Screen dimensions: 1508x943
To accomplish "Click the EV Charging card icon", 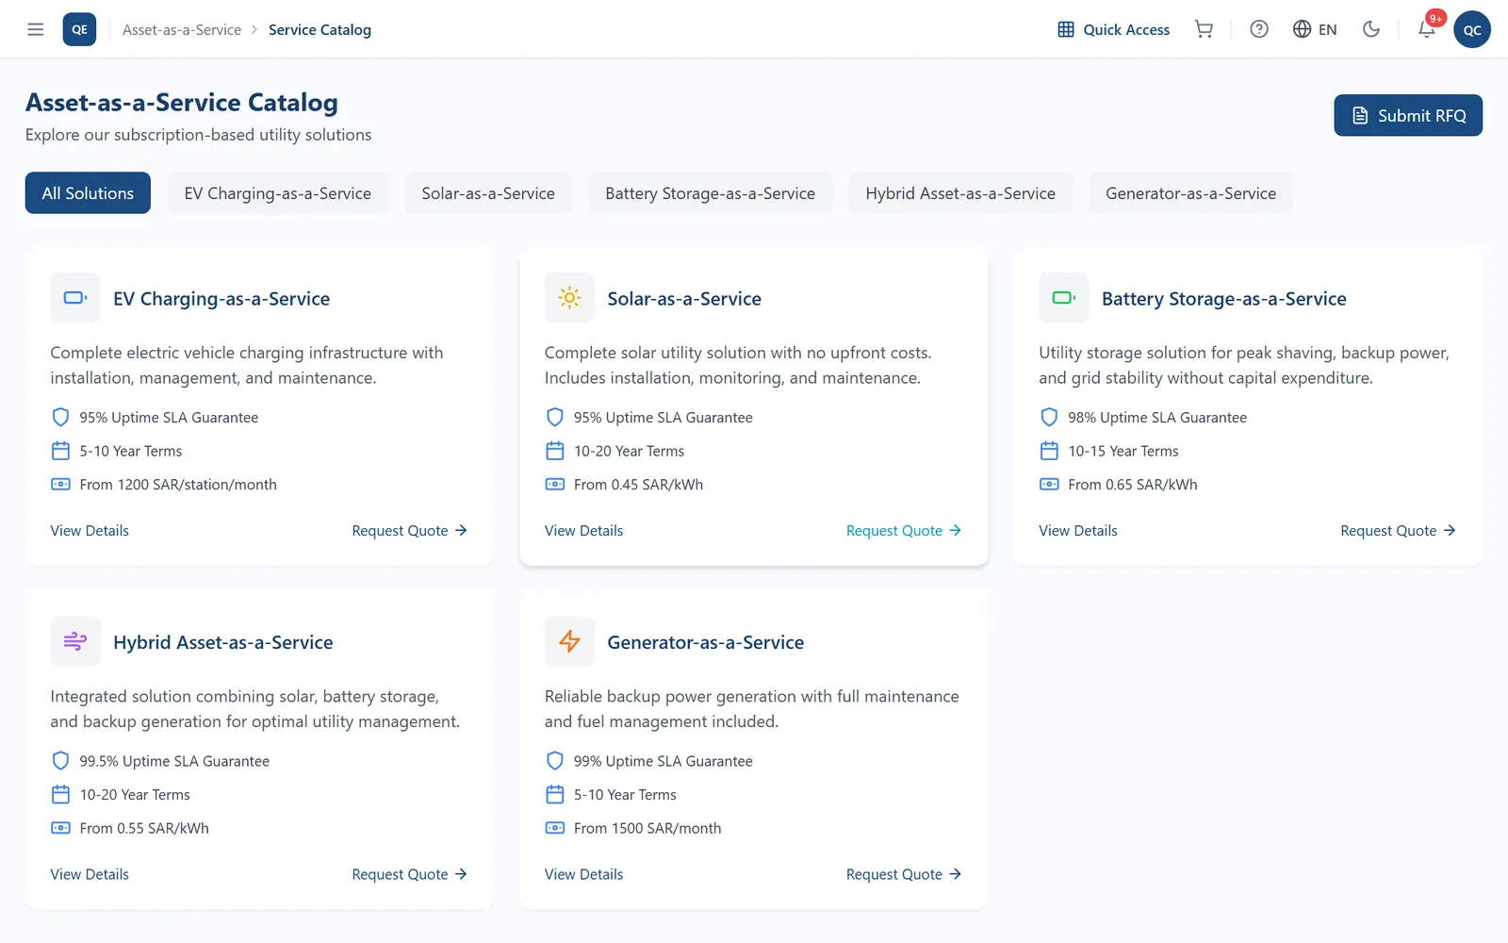I will click(75, 298).
